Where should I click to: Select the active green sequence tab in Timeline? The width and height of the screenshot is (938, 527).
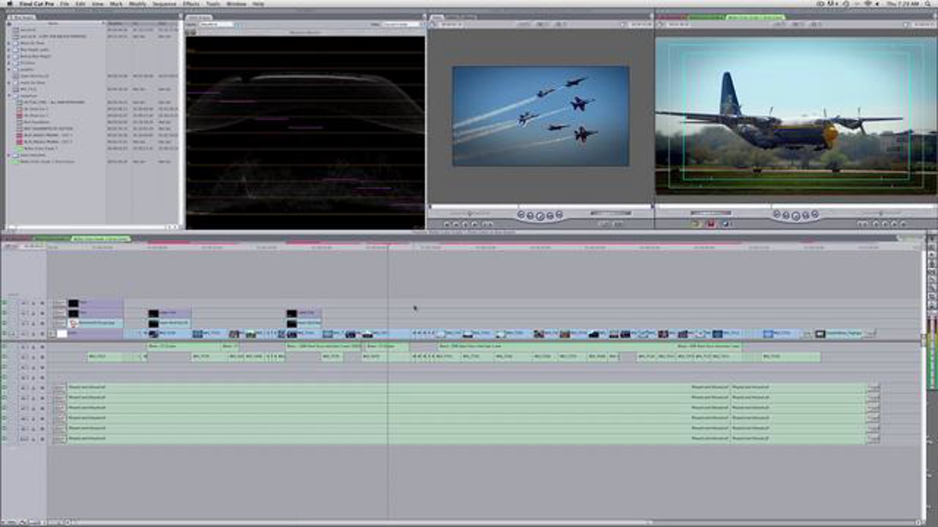(x=101, y=239)
